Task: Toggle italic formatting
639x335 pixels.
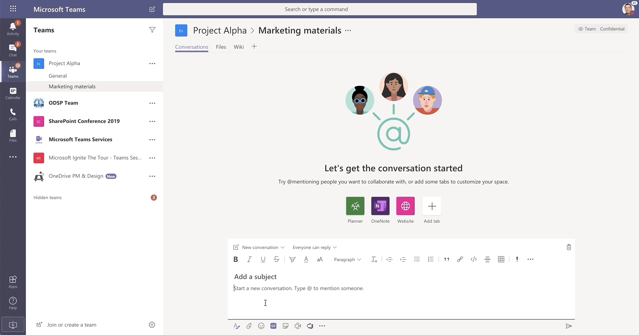Action: [249, 259]
